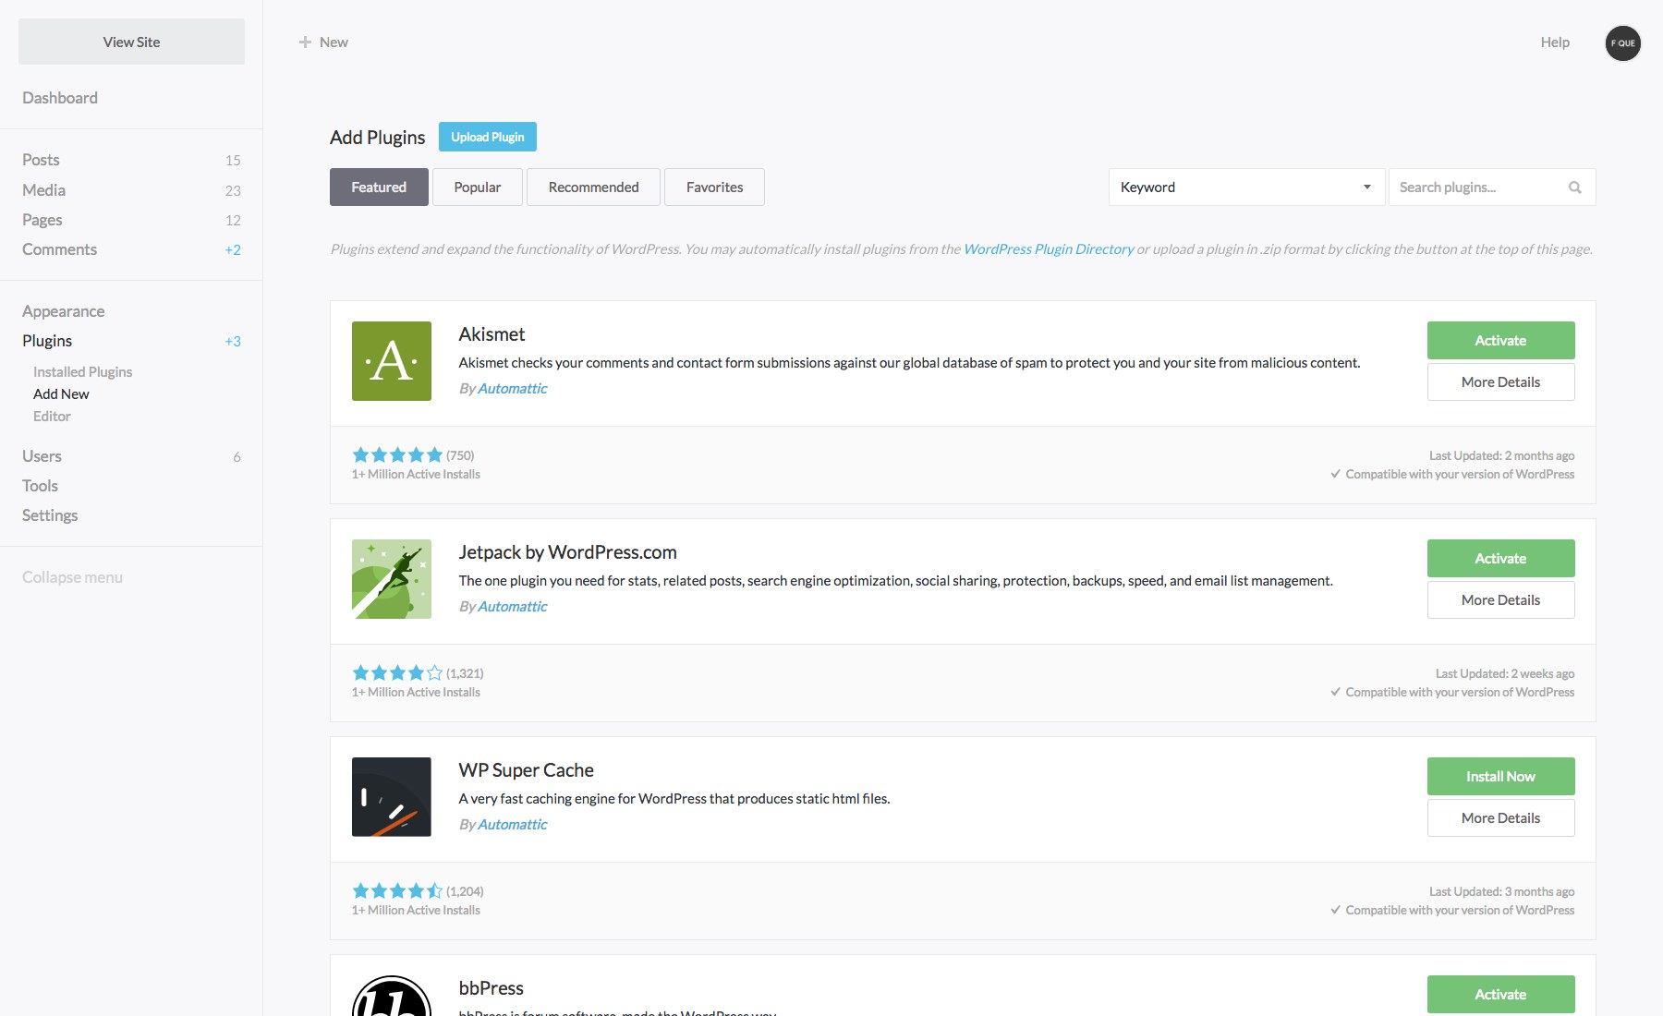Open Posts in the sidebar
The width and height of the screenshot is (1663, 1016).
point(41,160)
